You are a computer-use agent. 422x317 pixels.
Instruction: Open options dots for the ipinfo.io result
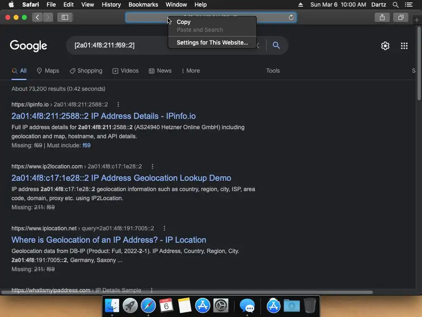tap(118, 104)
